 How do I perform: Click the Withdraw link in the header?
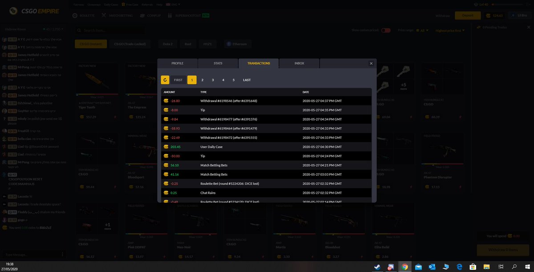[x=442, y=16]
